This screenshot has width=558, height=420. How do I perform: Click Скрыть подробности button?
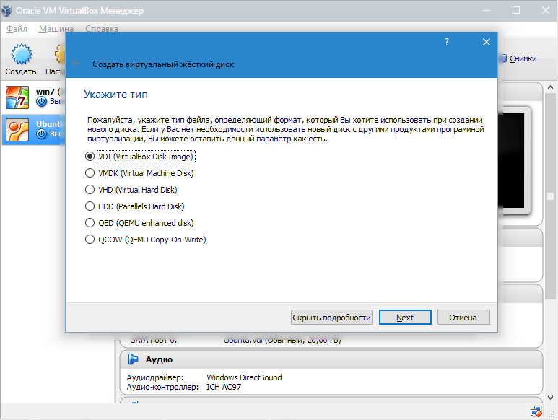click(x=331, y=318)
